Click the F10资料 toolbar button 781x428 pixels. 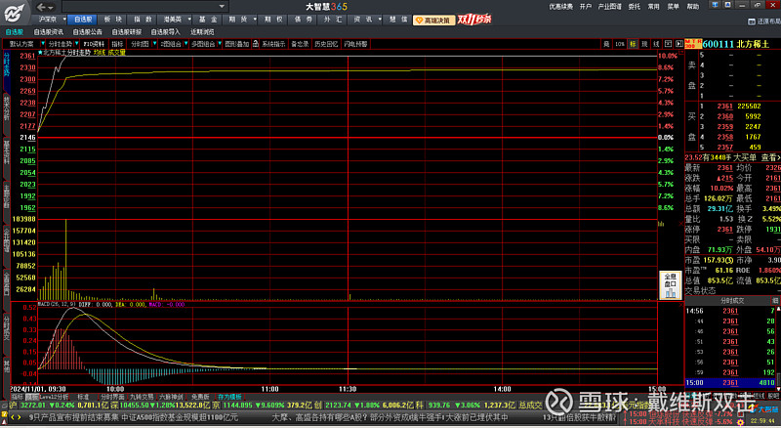click(94, 44)
